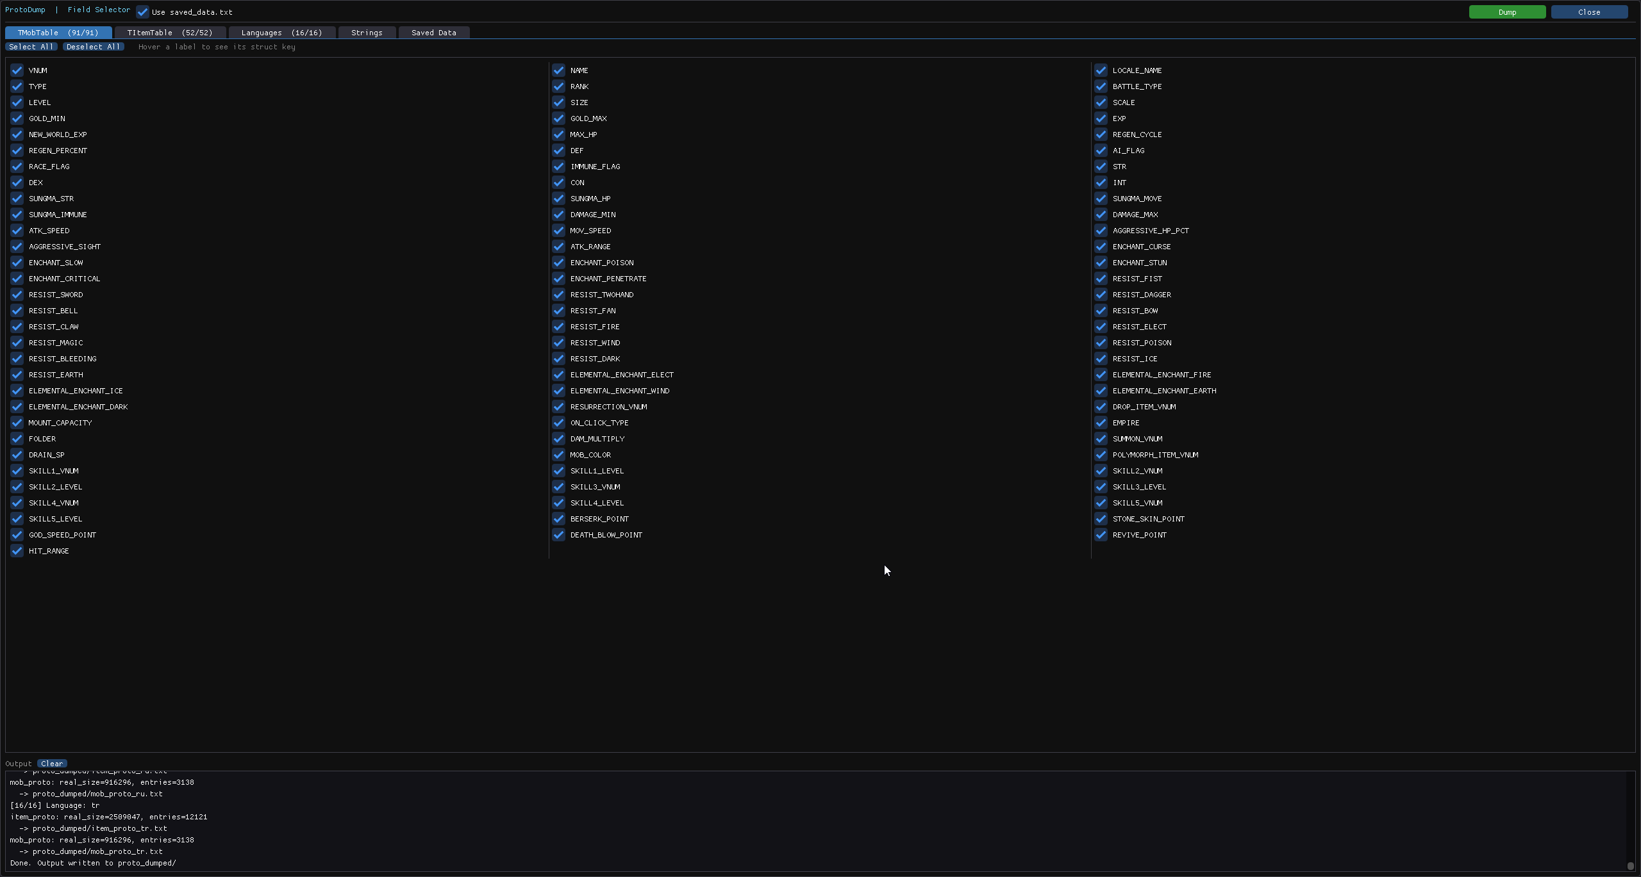Uncheck ENCHANT_STUN field

1101,263
